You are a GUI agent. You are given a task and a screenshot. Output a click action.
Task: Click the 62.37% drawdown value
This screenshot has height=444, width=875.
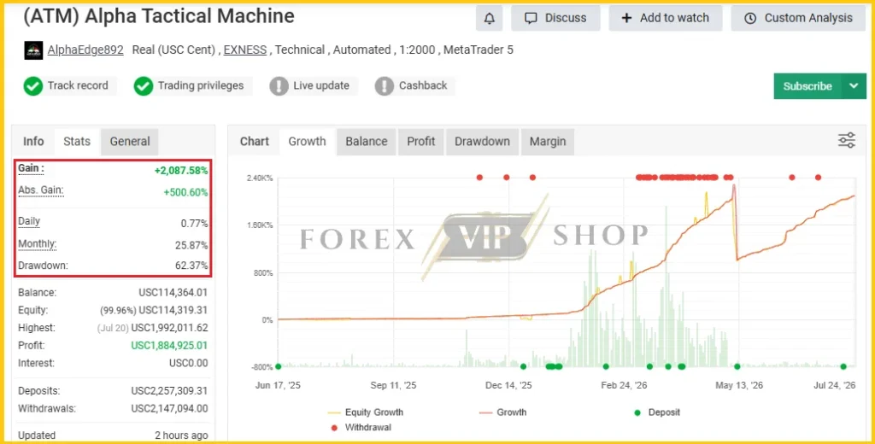click(x=191, y=266)
